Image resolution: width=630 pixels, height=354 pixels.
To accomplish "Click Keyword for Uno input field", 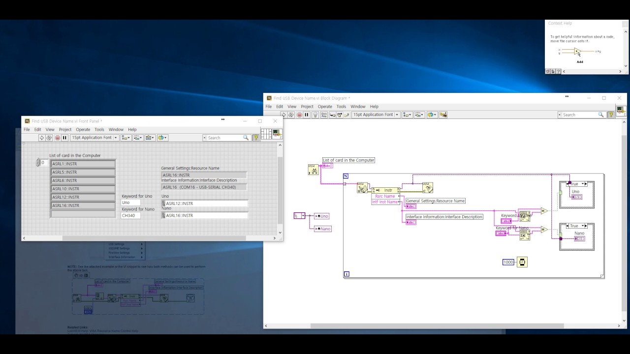I will pos(131,203).
